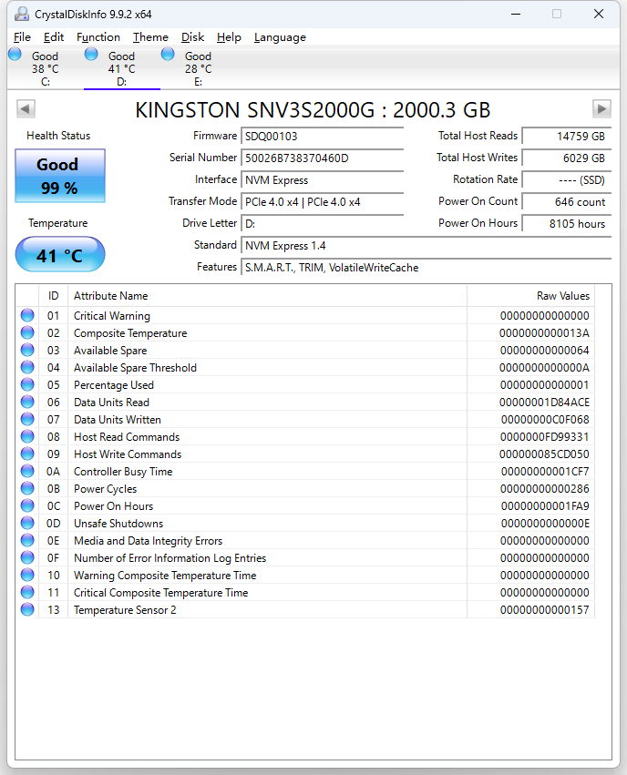Select raw value 00000001D84ACE
This screenshot has height=775, width=627.
[544, 402]
